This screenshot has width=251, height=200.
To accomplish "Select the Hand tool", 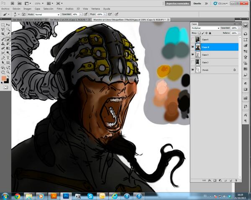I will [3, 72].
